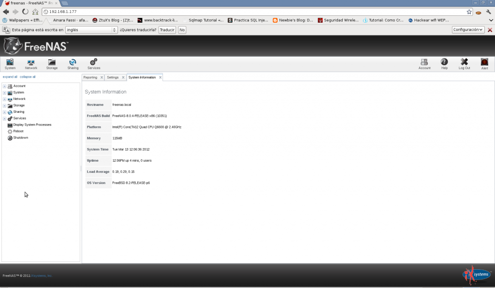Show more bookmarks with the chevron
This screenshot has height=288, width=495.
pyautogui.click(x=491, y=20)
